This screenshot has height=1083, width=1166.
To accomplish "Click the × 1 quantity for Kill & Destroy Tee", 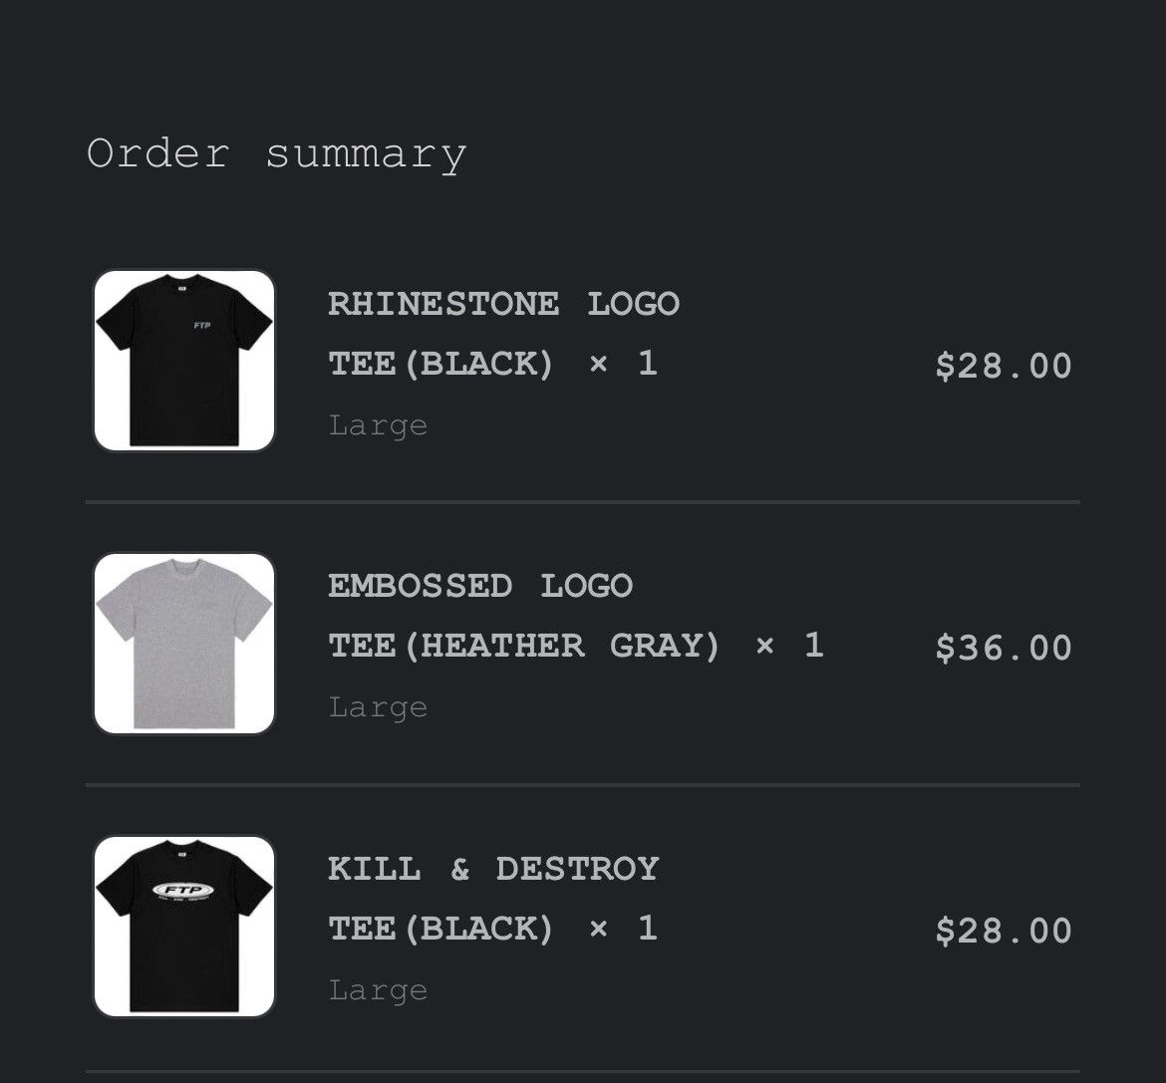I will click(x=623, y=929).
